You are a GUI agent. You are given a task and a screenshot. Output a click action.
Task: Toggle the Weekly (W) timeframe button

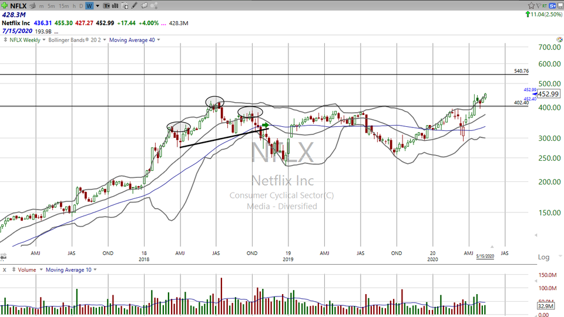click(89, 6)
